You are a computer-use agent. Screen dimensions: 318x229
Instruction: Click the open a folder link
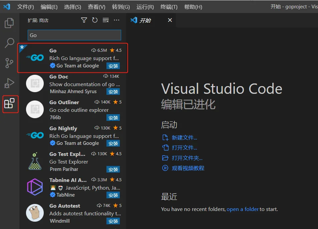point(243,209)
